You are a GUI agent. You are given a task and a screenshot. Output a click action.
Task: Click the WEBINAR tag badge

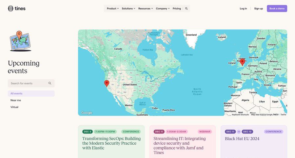pos(205,132)
